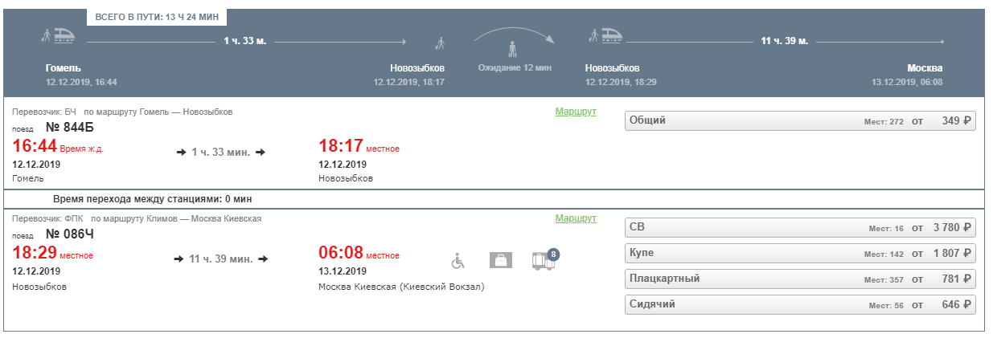
Task: Click the waiting passenger icon under the arc
Action: [x=511, y=49]
